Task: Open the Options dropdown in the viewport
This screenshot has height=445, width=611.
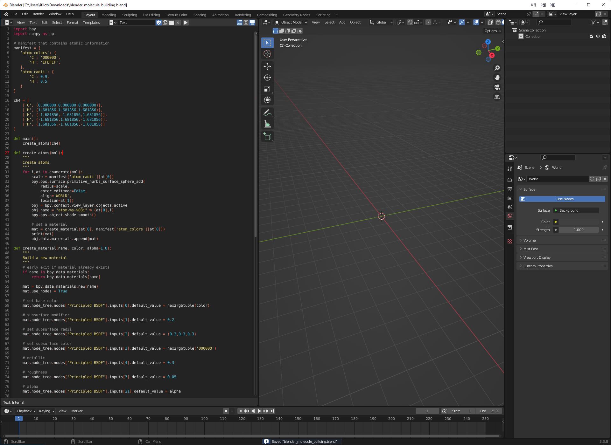Action: [x=492, y=31]
